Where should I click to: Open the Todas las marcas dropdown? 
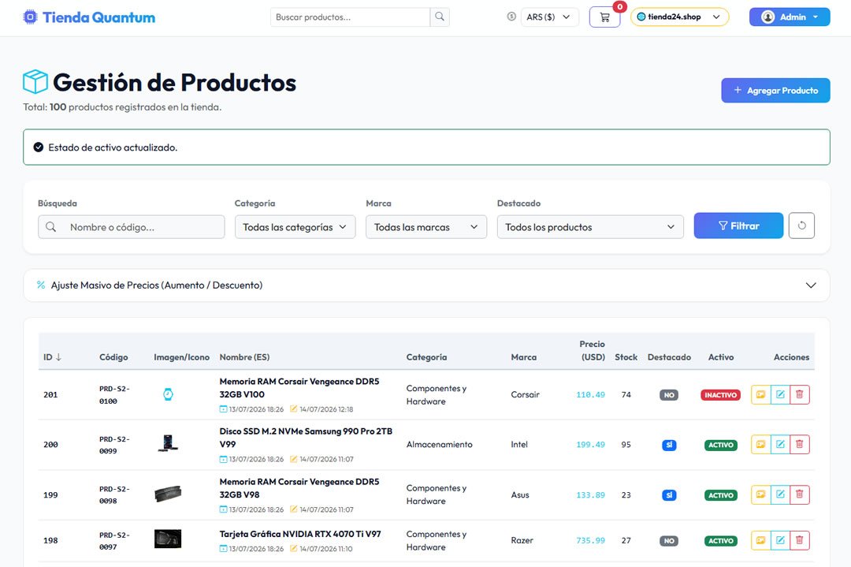coord(426,227)
